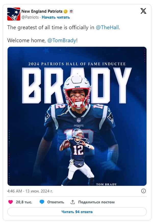Click the @Patriots handle
The height and width of the screenshot is (222, 153).
click(x=30, y=17)
